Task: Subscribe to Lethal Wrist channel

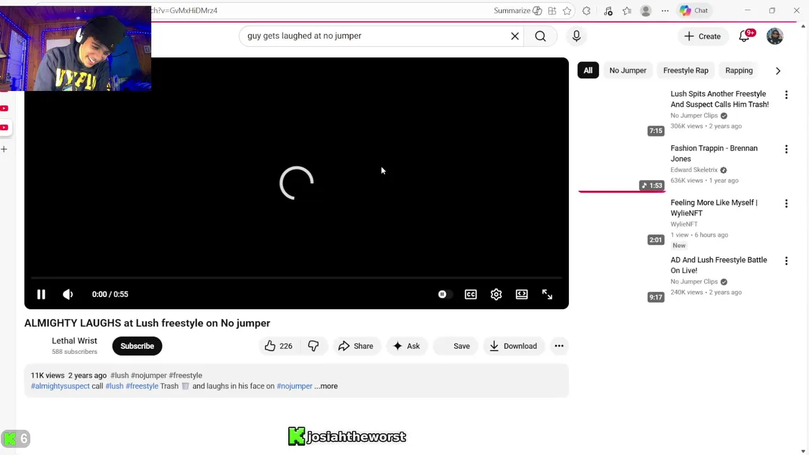Action: point(137,346)
